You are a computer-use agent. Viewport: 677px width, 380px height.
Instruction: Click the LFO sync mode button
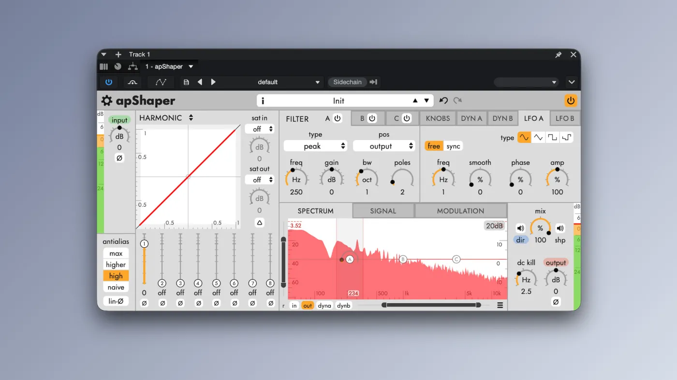coord(453,146)
